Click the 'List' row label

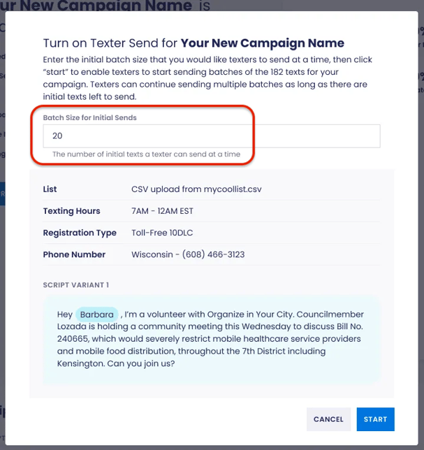(x=50, y=189)
